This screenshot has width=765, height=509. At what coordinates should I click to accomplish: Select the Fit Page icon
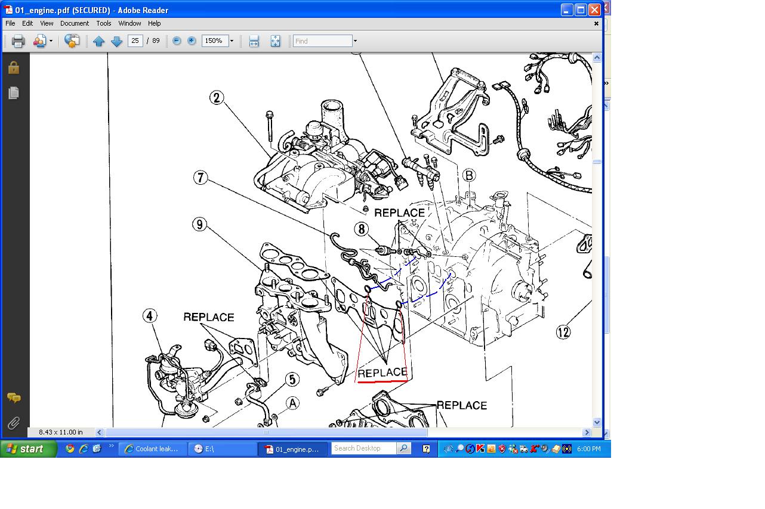coord(275,41)
